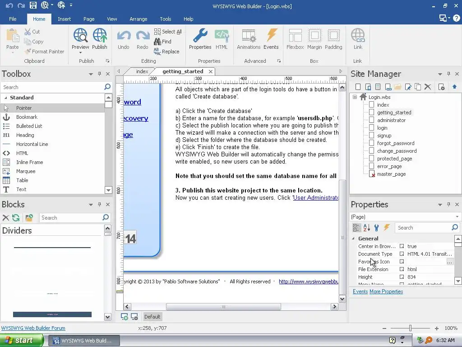Click the Padding box icon
The width and height of the screenshot is (462, 347).
333,35
